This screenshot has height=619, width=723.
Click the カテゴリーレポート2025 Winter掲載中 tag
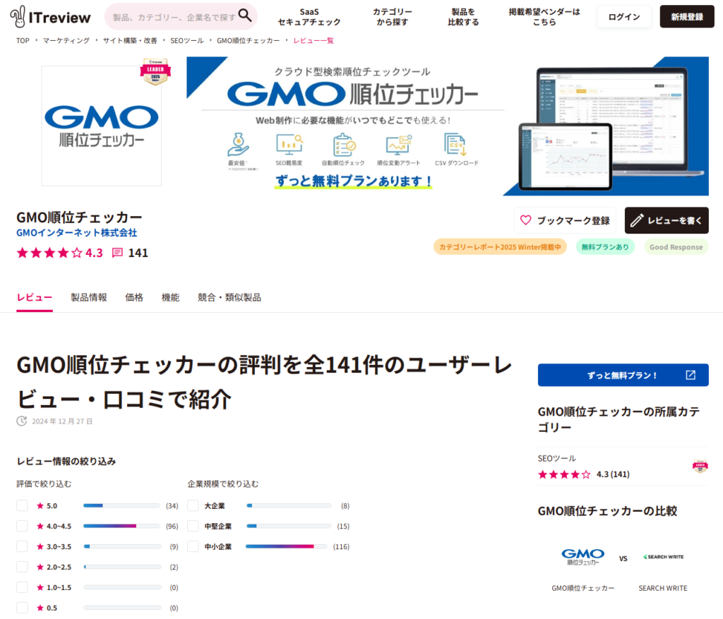500,247
